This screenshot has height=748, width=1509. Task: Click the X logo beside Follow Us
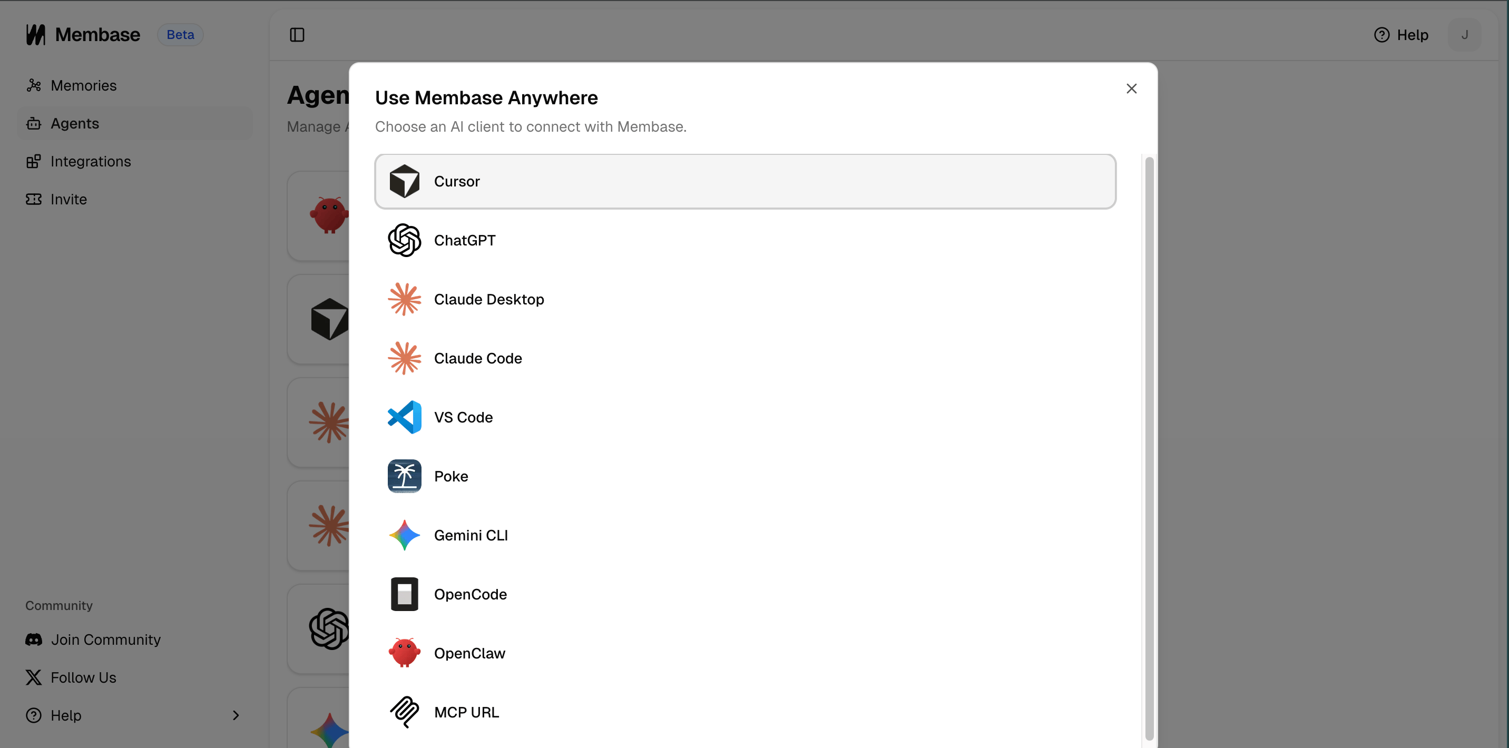click(x=34, y=678)
